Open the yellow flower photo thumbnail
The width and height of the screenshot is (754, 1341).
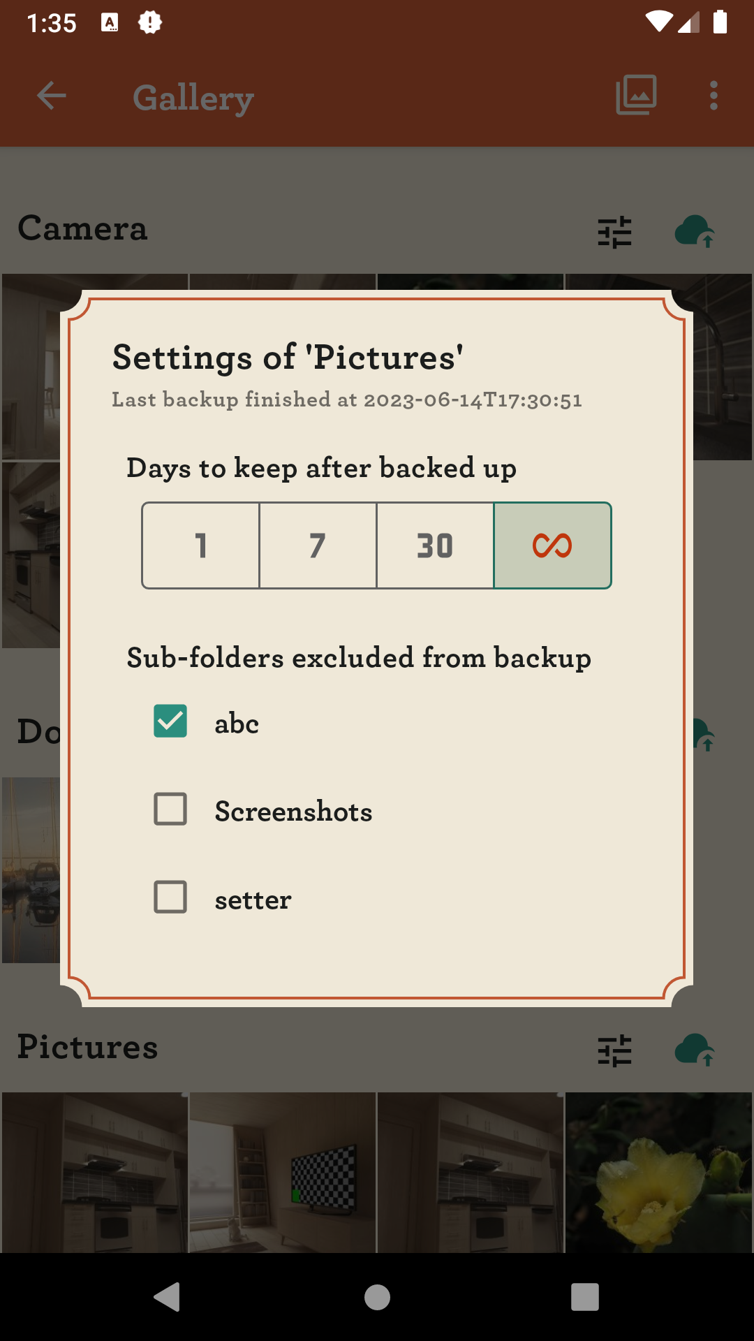pyautogui.click(x=659, y=1173)
